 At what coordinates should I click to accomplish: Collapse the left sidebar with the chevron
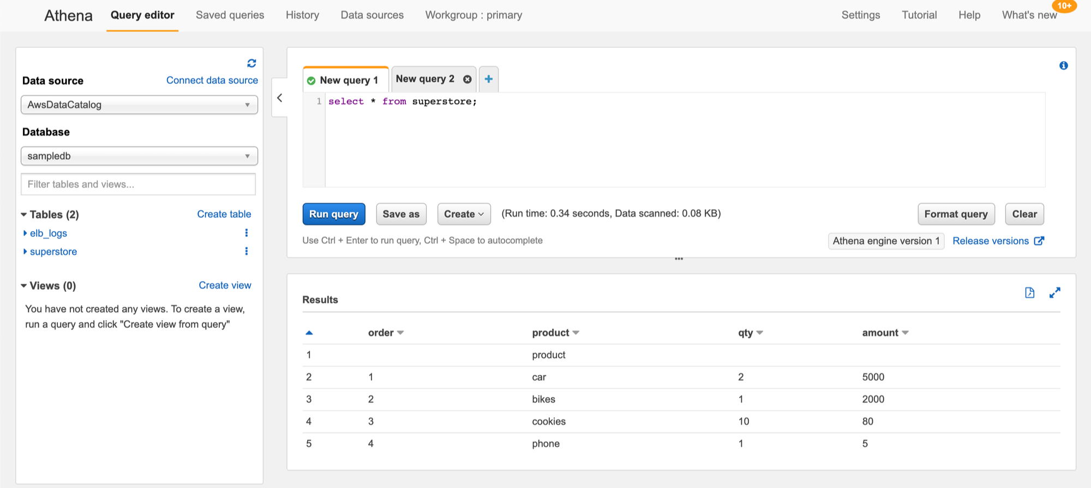point(280,98)
